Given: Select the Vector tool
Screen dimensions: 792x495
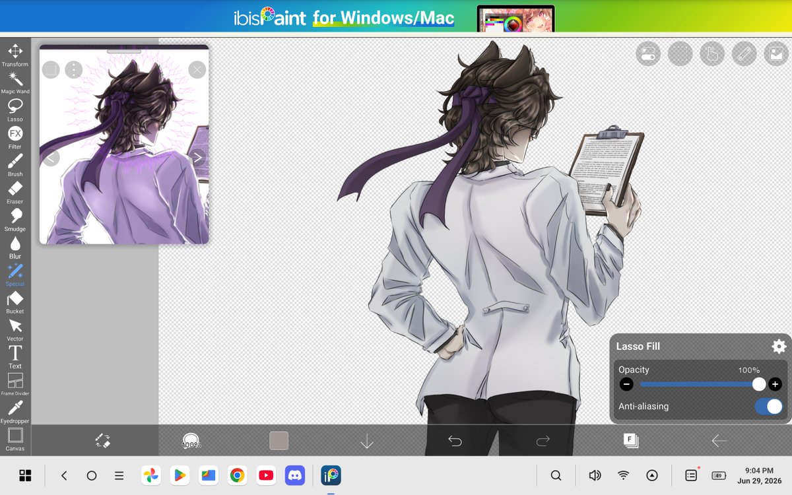Looking at the screenshot, I should (15, 329).
